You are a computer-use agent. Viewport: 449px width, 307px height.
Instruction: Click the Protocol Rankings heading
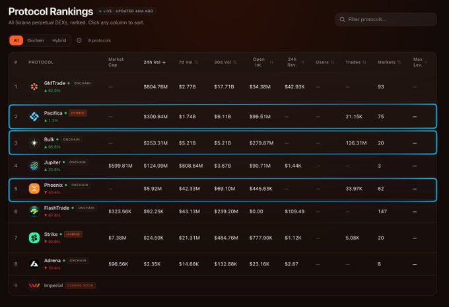click(x=51, y=11)
